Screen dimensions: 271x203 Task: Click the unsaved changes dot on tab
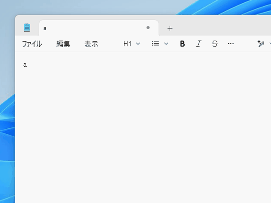pos(148,28)
